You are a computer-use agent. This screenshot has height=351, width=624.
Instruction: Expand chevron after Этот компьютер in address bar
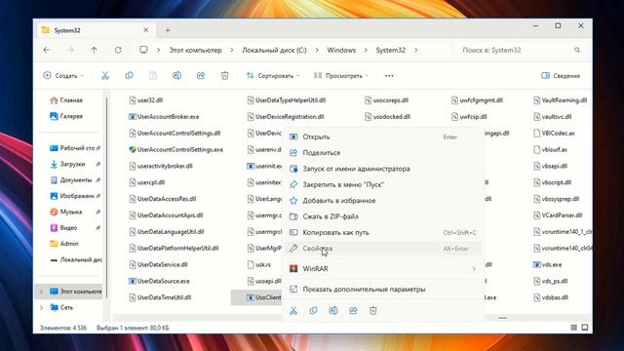point(232,50)
